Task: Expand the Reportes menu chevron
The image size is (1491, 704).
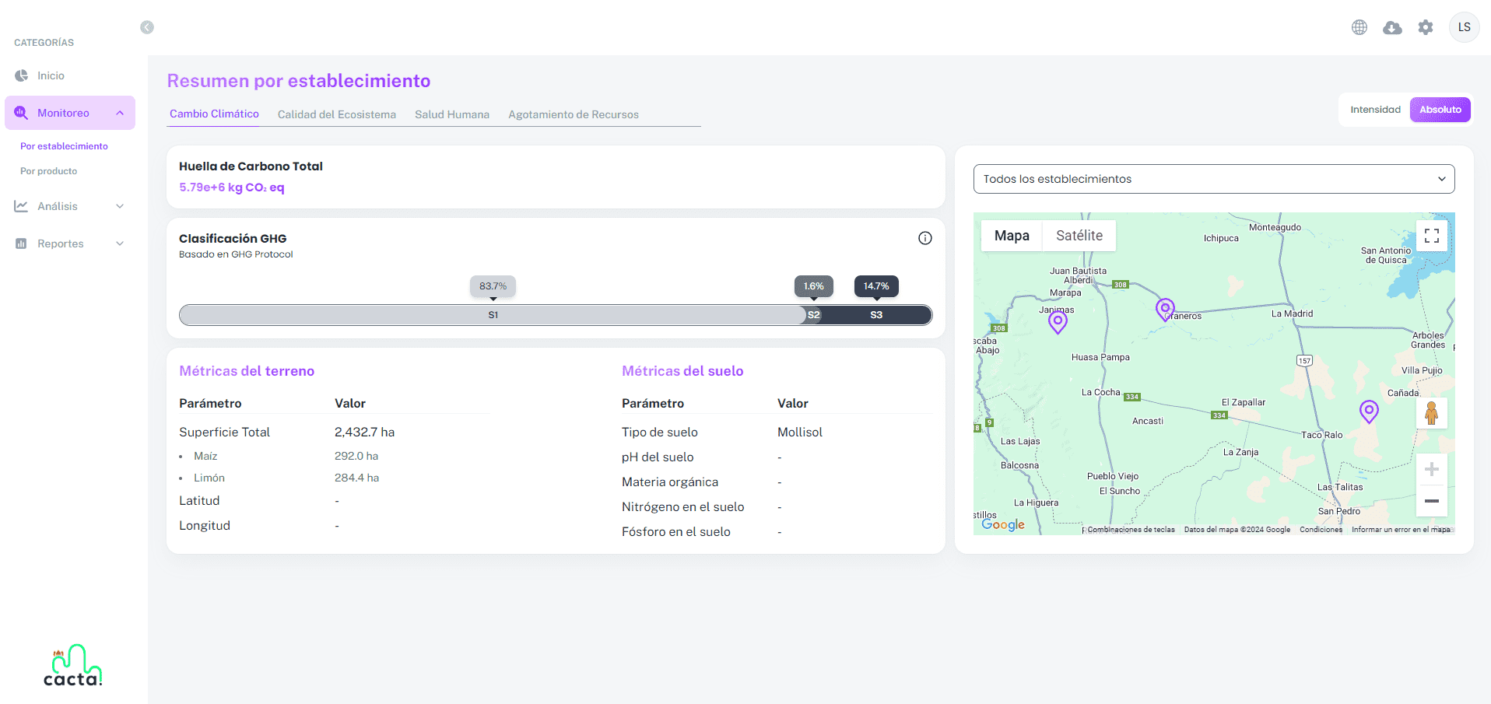Action: coord(120,243)
